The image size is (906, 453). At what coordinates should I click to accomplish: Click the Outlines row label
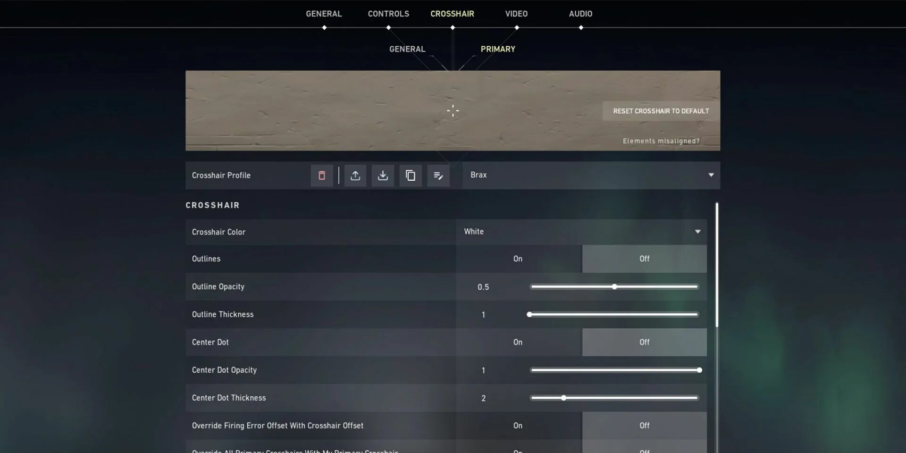(206, 259)
